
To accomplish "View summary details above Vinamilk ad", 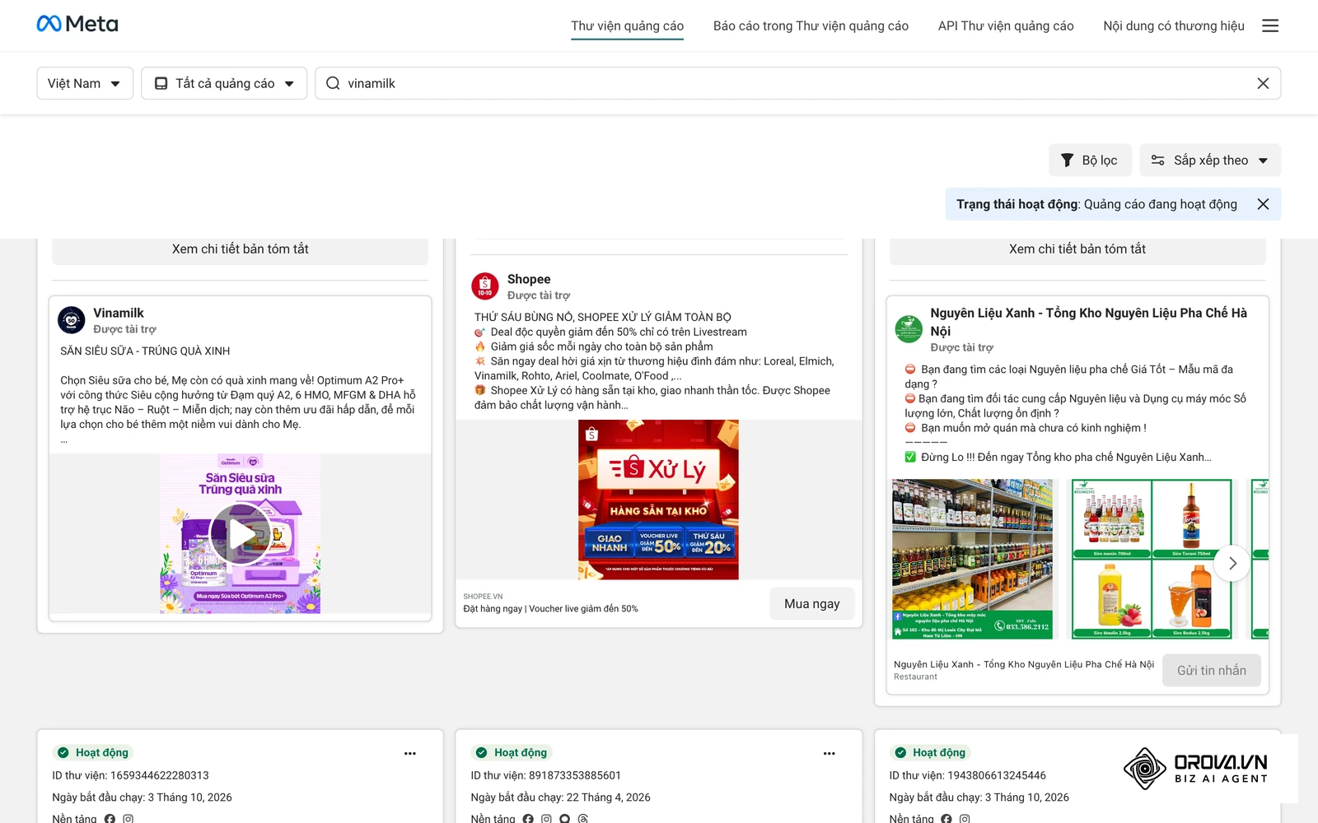I will [x=241, y=249].
